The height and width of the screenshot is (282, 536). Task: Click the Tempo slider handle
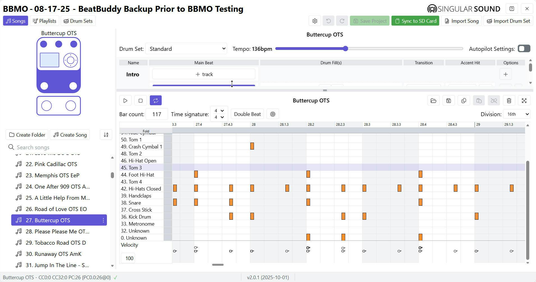point(345,49)
